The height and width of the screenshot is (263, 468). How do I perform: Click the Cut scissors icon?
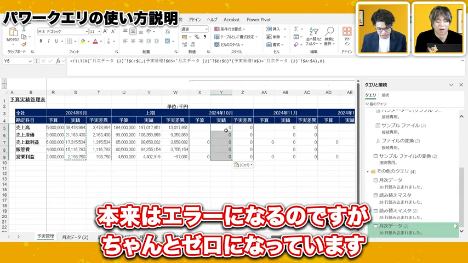coord(24,30)
